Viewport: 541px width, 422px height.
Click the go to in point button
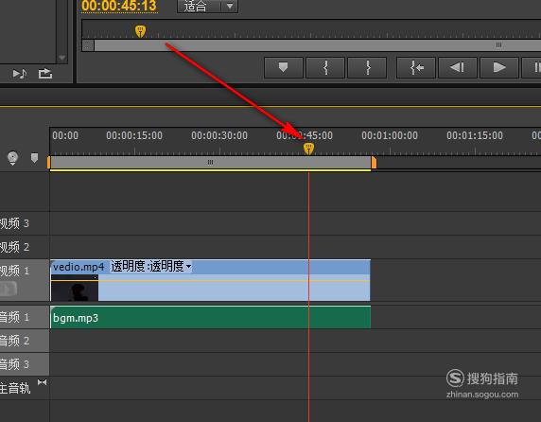416,67
